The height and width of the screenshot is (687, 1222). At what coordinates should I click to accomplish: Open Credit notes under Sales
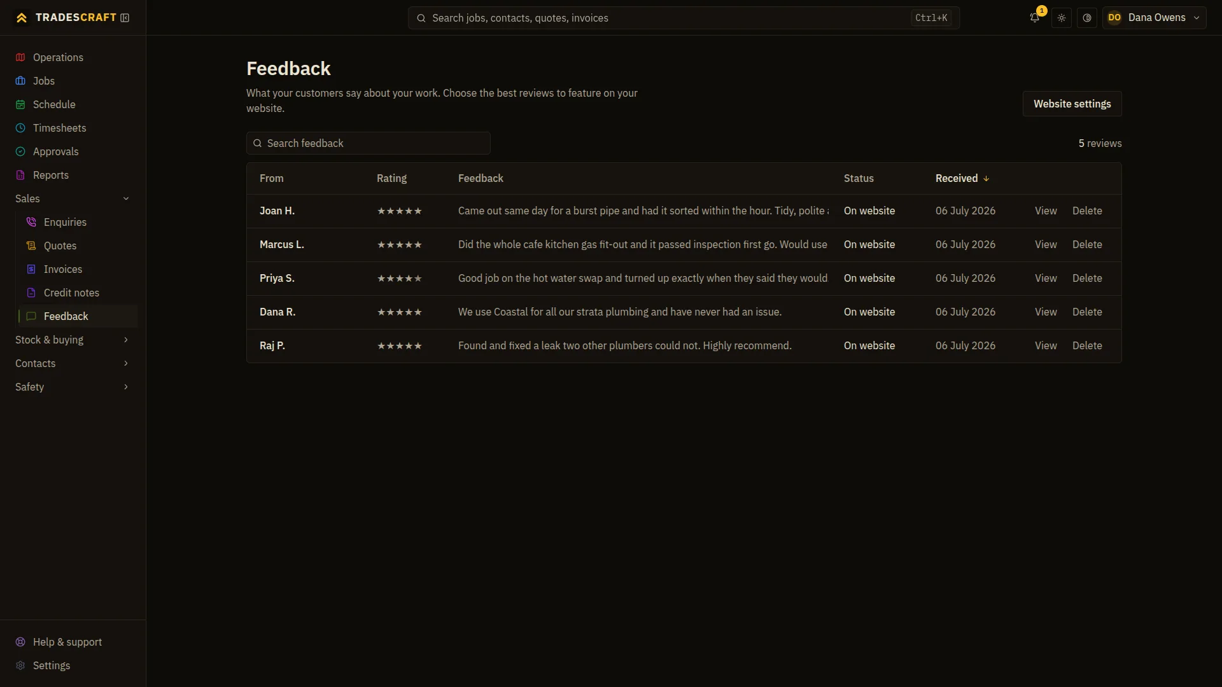coord(78,293)
